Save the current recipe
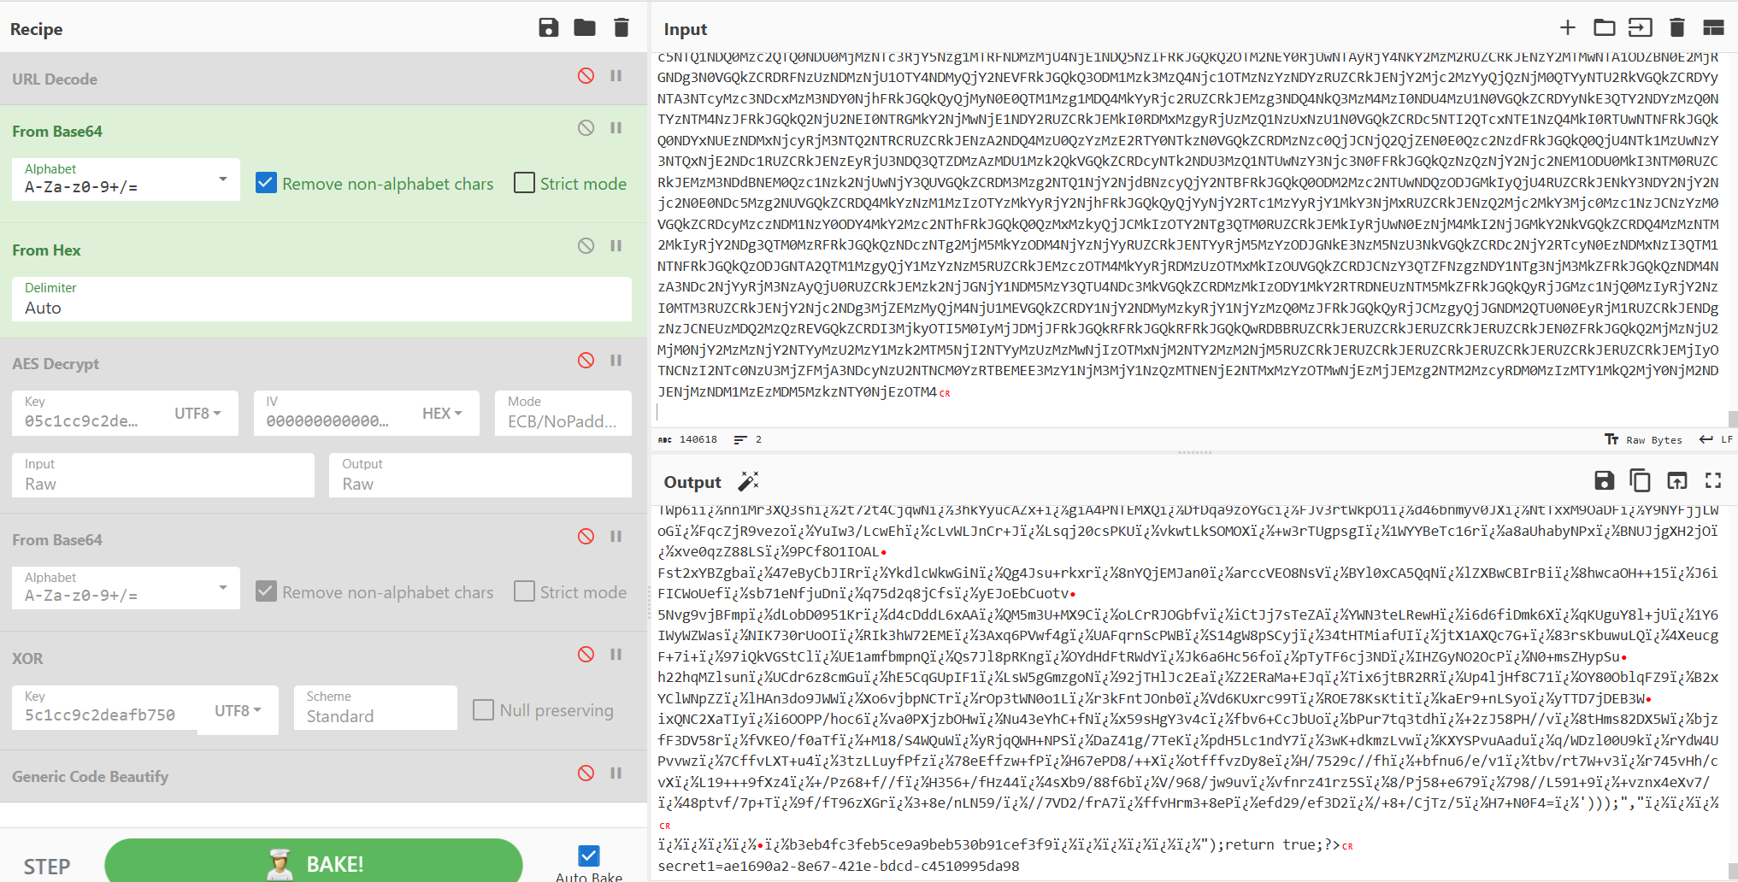Screen dimensions: 1738x882 click(x=548, y=28)
